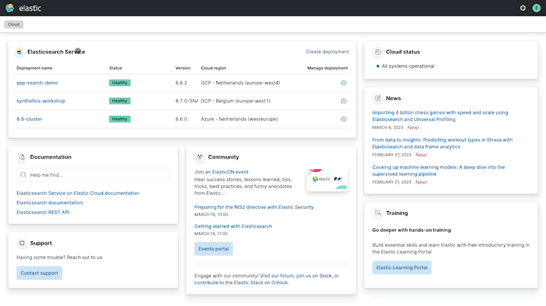Click GCP - Belgium (europe-west1) region cell
Screen dimensions: 546x306
pyautogui.click(x=235, y=101)
